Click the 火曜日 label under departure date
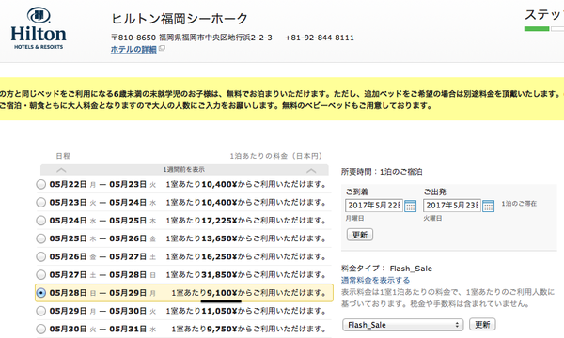The height and width of the screenshot is (338, 564). (432, 219)
